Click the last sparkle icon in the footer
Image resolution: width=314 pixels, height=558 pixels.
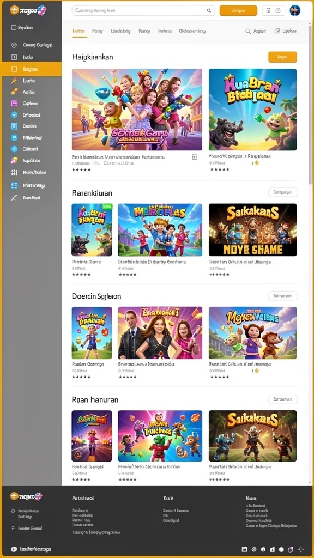[x=301, y=549]
